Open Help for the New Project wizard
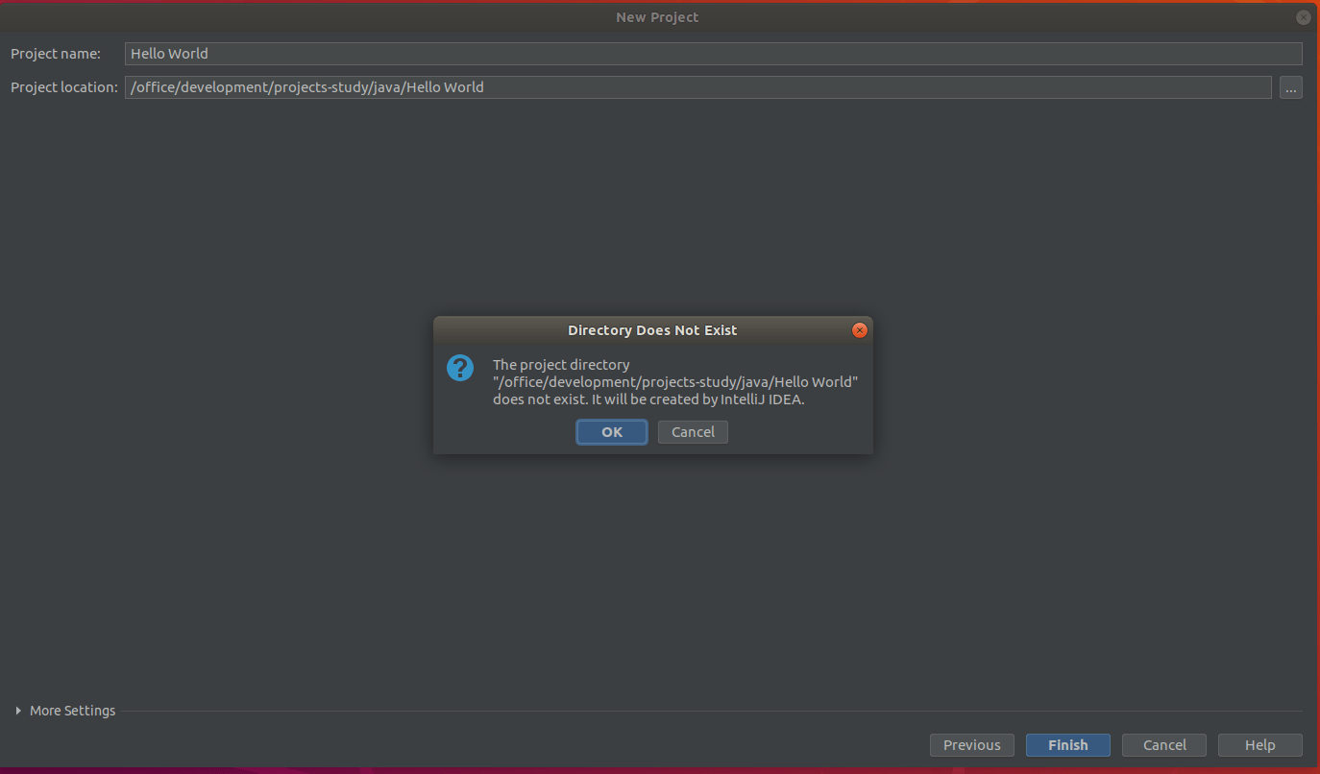 1259,744
